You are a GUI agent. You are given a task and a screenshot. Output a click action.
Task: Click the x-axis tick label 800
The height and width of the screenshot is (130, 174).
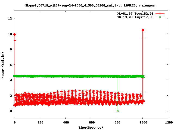(117, 122)
